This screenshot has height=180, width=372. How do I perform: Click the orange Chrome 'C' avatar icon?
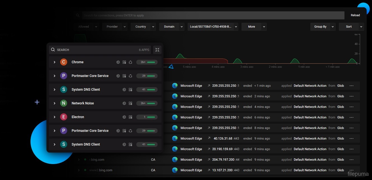[64, 62]
